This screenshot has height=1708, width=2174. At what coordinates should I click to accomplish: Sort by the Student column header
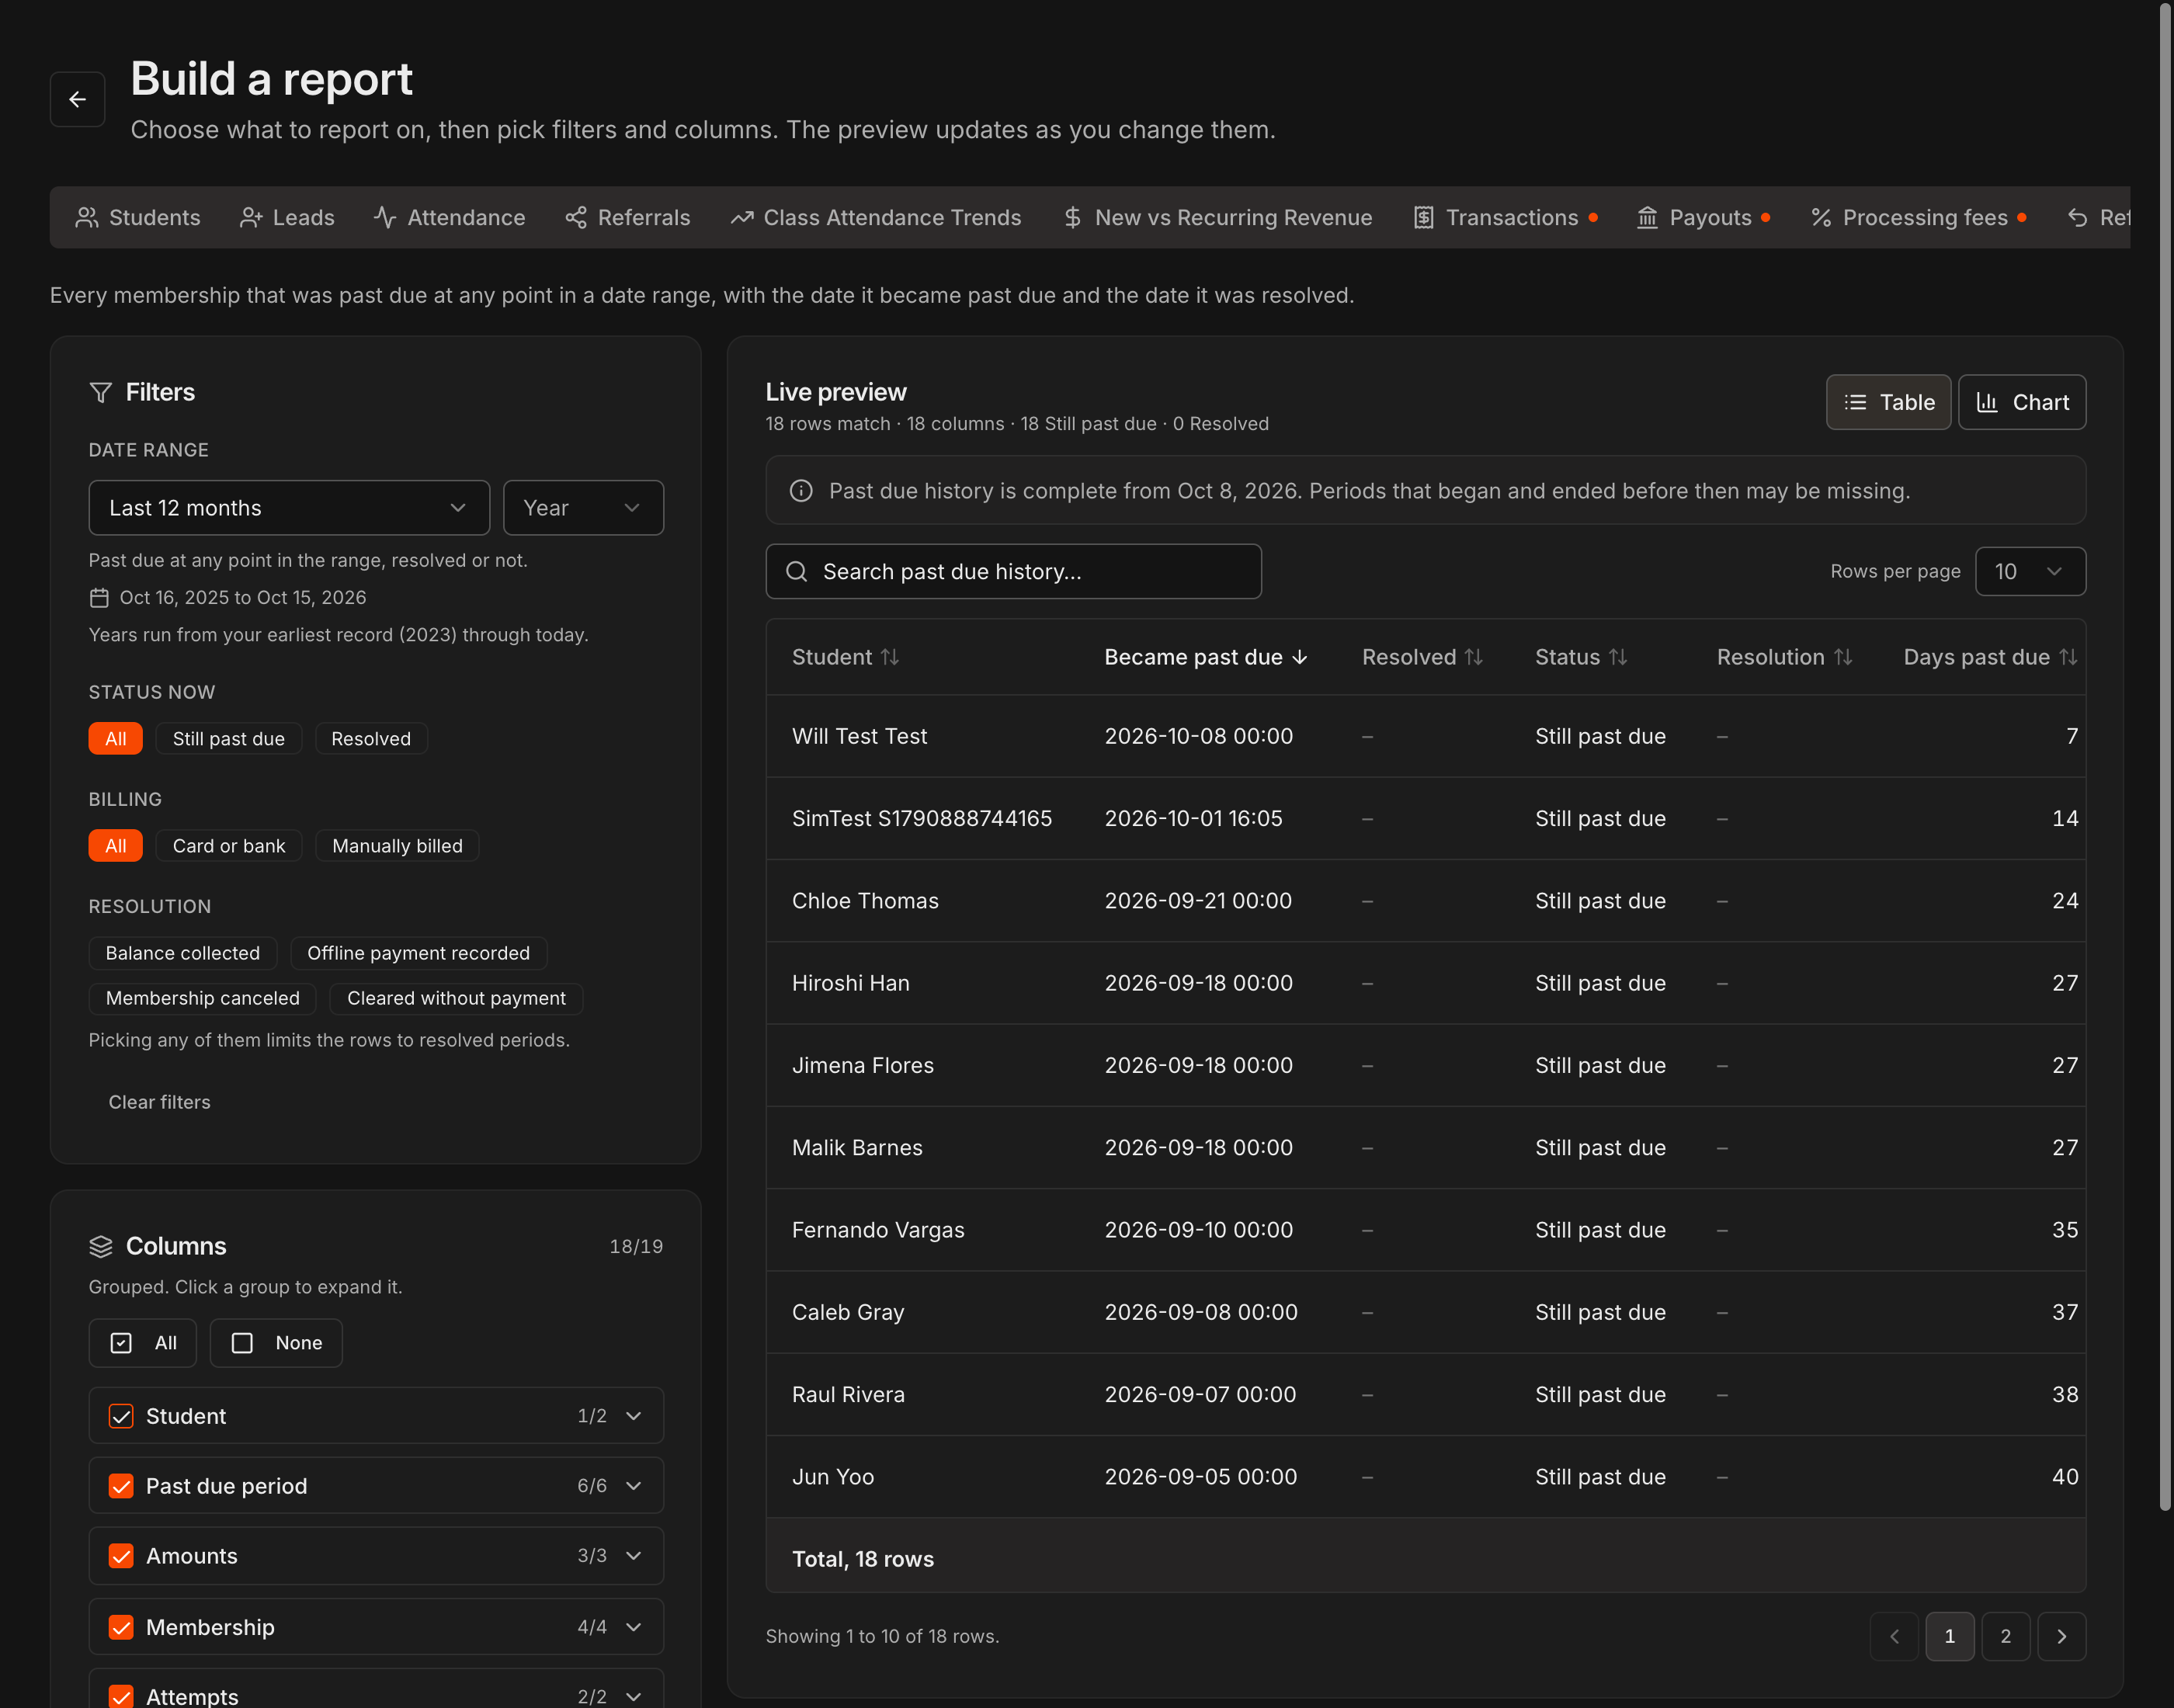845,657
